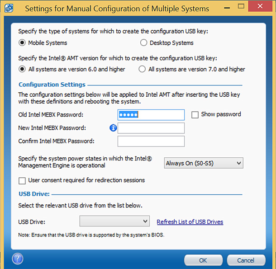Click Refresh List of USB Drives link

(190, 222)
